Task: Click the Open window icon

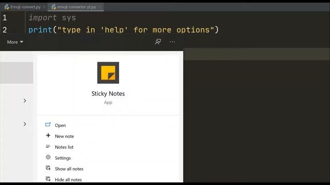Action: pos(48,124)
